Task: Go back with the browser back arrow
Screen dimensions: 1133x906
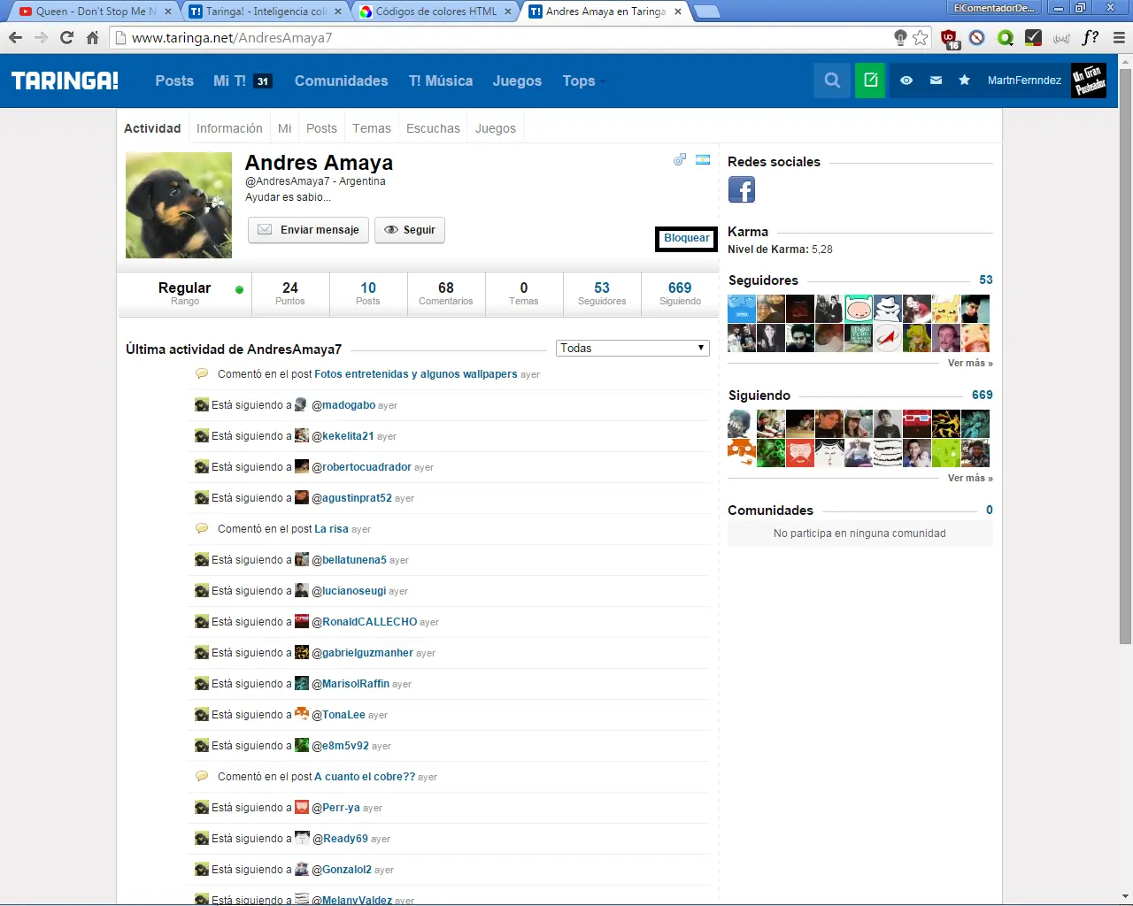Action: (15, 37)
